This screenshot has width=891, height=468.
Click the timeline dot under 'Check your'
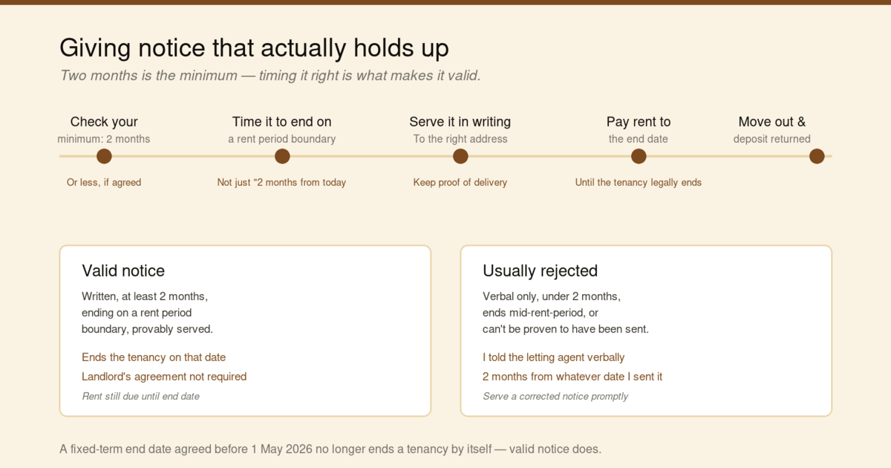104,156
